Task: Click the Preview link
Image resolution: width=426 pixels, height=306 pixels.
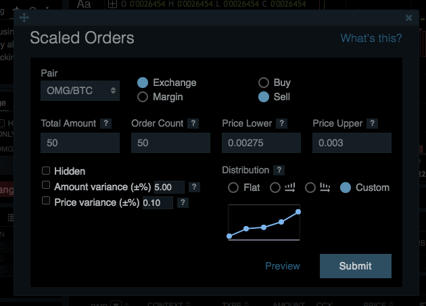Action: (x=282, y=266)
